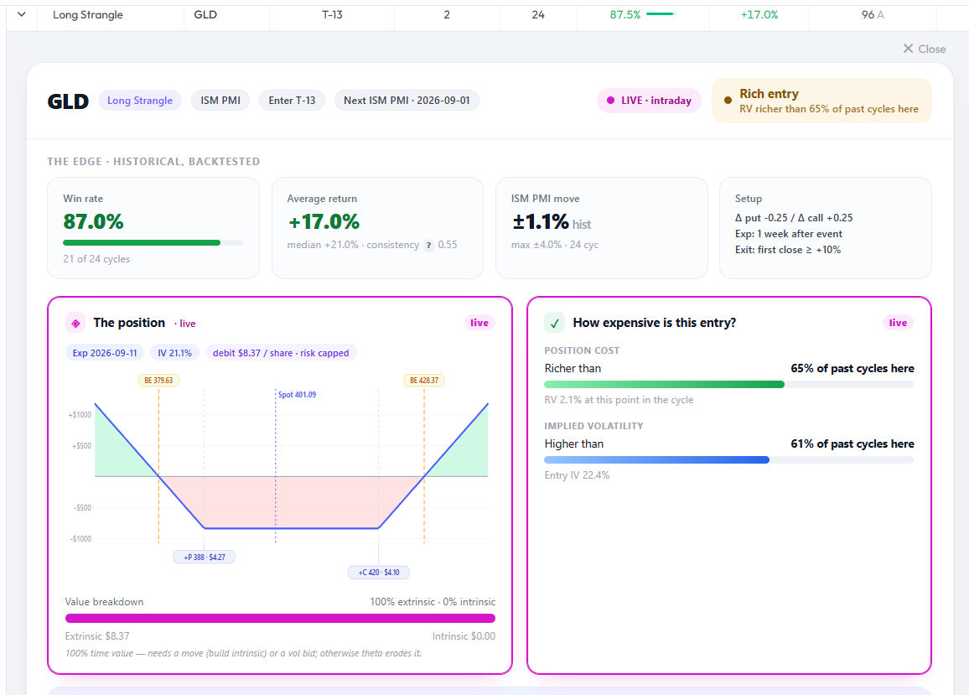969x695 pixels.
Task: Select the Long Strangle strategy tag
Action: click(140, 100)
